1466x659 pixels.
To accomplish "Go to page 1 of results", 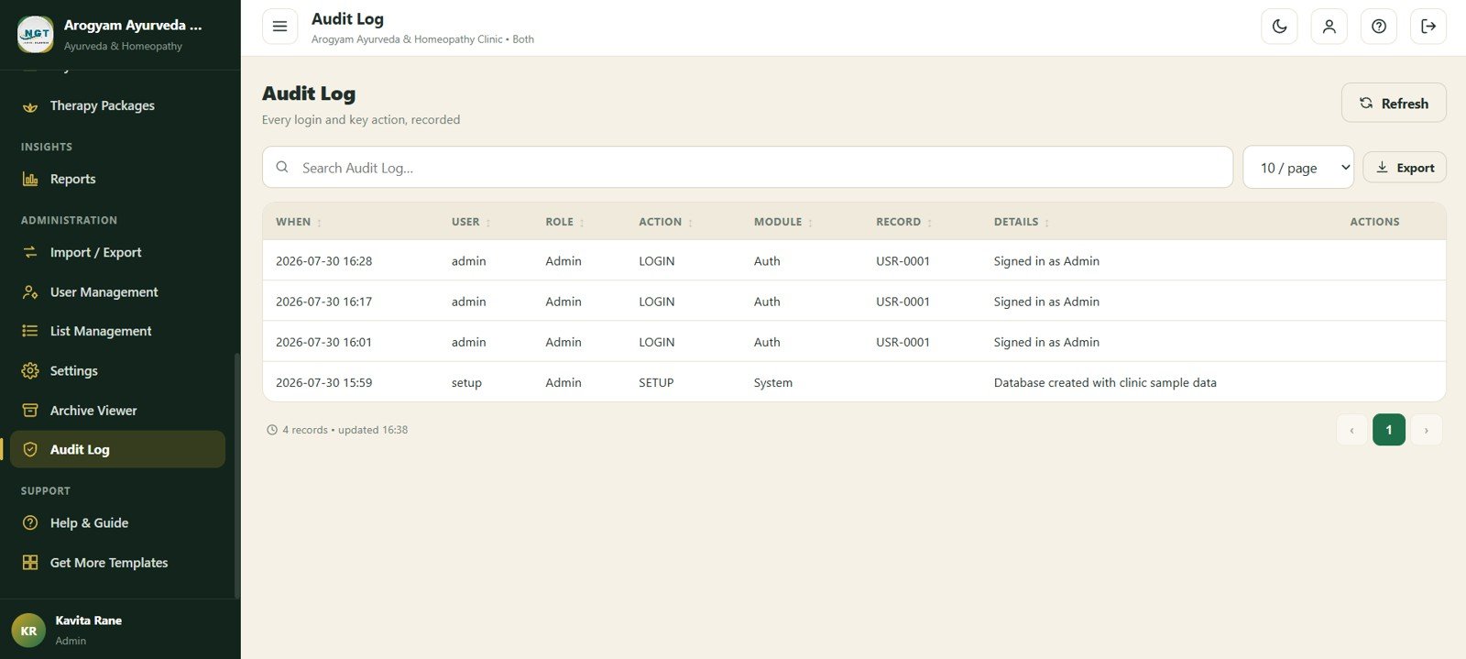I will click(1389, 430).
